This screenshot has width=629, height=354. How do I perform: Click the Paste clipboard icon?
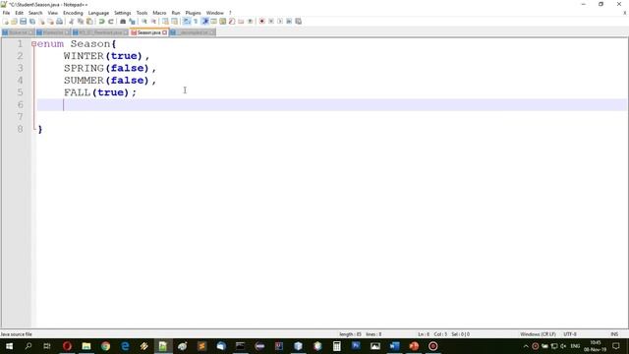point(89,22)
